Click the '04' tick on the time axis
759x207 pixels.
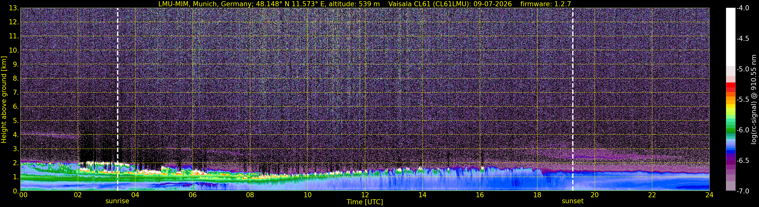[x=135, y=195]
